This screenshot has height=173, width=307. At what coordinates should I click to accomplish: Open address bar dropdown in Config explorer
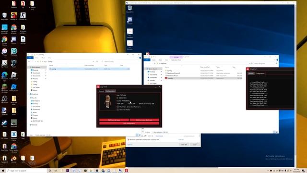point(93,62)
